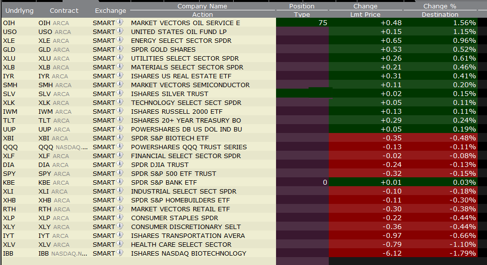Image resolution: width=487 pixels, height=265 pixels.
Task: Click the info icon beside SMART in XHB row
Action: [x=120, y=200]
